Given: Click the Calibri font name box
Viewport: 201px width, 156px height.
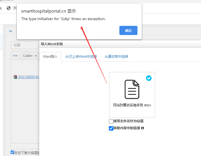Looking at the screenshot, I should [x=27, y=56].
